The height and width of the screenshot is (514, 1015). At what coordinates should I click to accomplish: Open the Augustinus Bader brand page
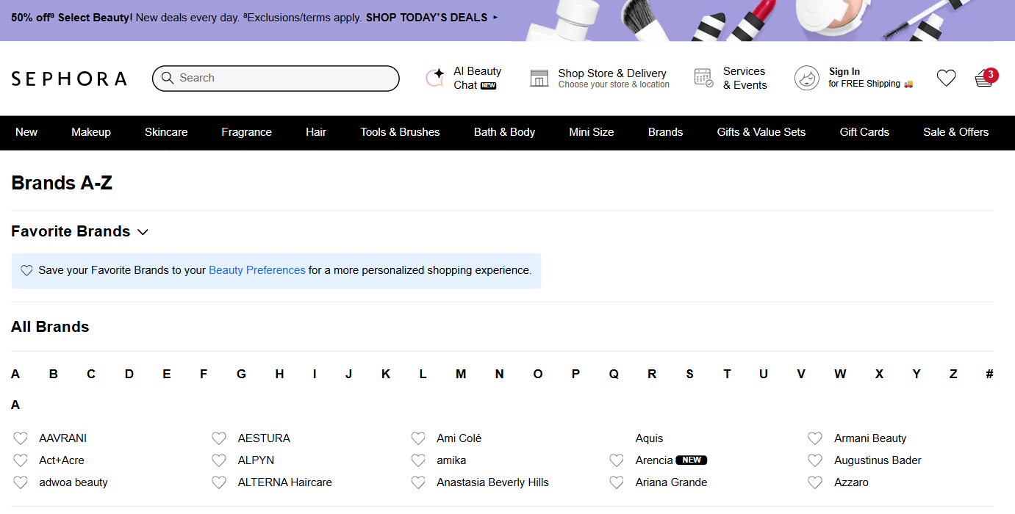pos(878,460)
